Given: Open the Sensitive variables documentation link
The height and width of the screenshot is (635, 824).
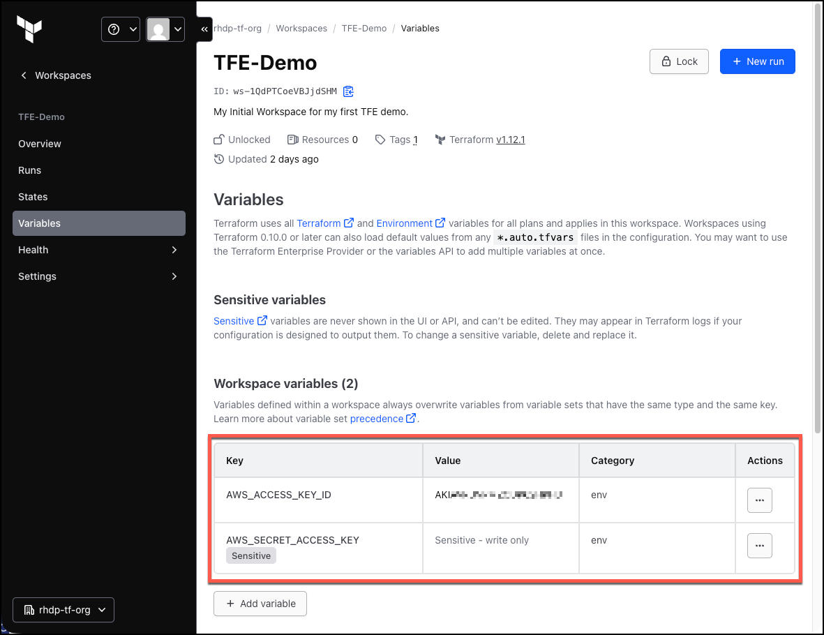Looking at the screenshot, I should pyautogui.click(x=240, y=321).
